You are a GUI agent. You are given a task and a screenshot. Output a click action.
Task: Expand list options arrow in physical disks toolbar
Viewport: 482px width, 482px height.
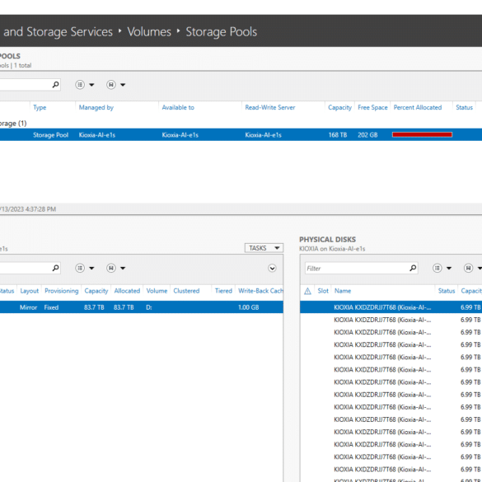click(449, 269)
